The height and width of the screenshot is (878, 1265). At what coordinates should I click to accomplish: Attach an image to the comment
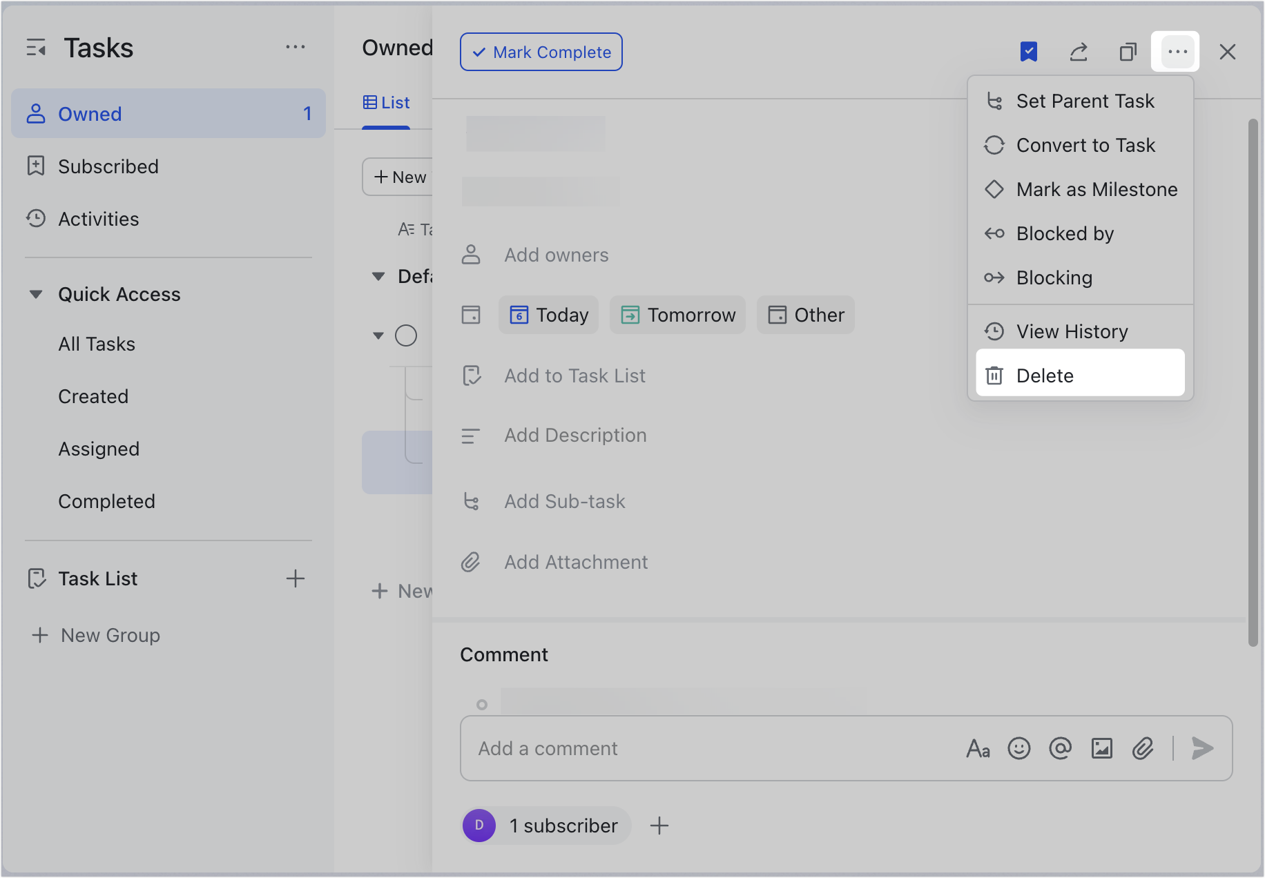click(1102, 748)
